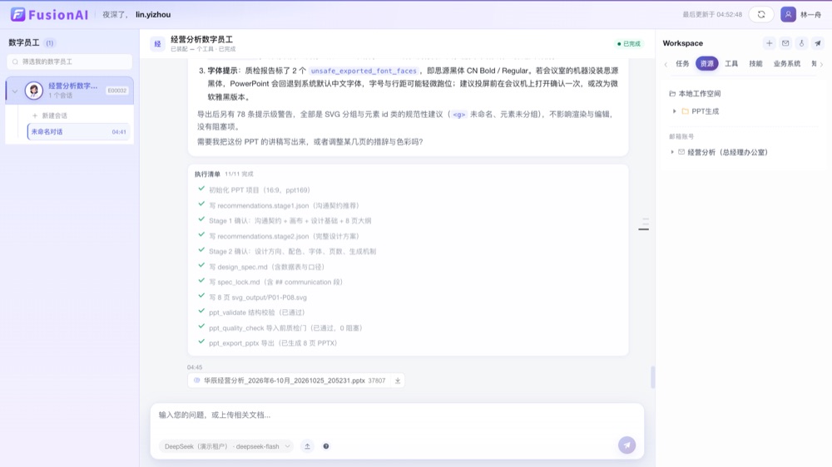Screen dimensions: 832x467
Task: Click the <g> code tag in the message
Action: (459, 115)
